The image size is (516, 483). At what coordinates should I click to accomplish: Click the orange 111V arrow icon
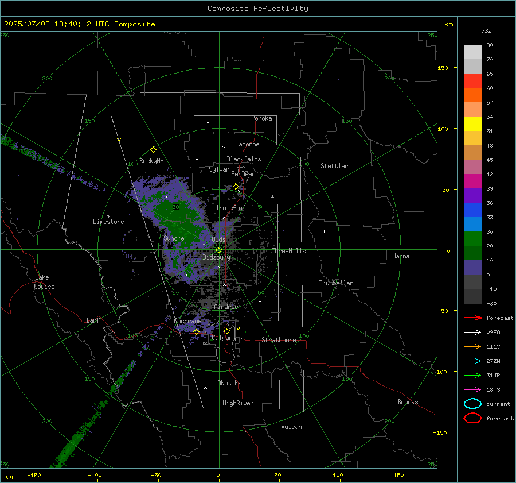click(x=472, y=346)
